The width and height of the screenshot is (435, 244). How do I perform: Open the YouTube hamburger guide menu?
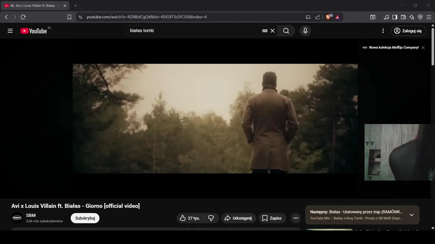pos(10,31)
